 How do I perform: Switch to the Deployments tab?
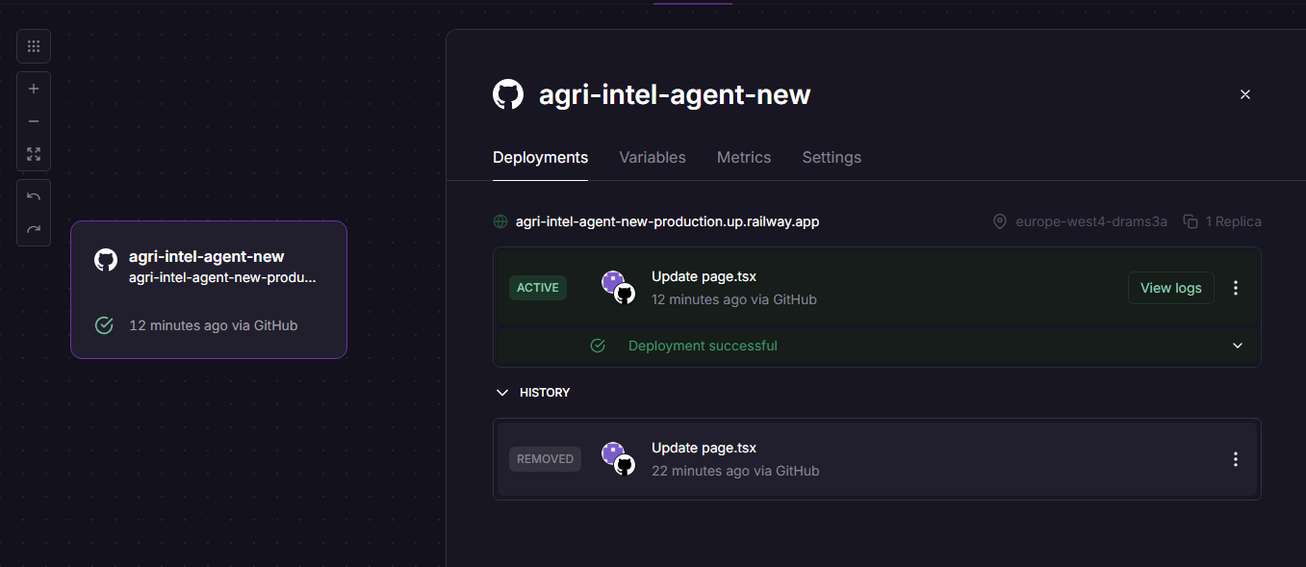click(540, 157)
